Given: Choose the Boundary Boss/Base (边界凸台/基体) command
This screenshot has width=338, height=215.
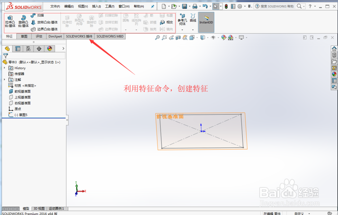Looking at the screenshot, I should 44,29.
